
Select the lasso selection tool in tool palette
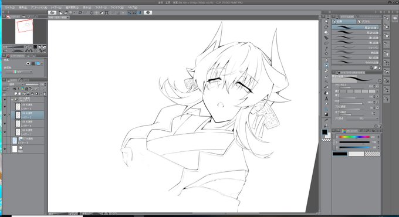[326, 43]
